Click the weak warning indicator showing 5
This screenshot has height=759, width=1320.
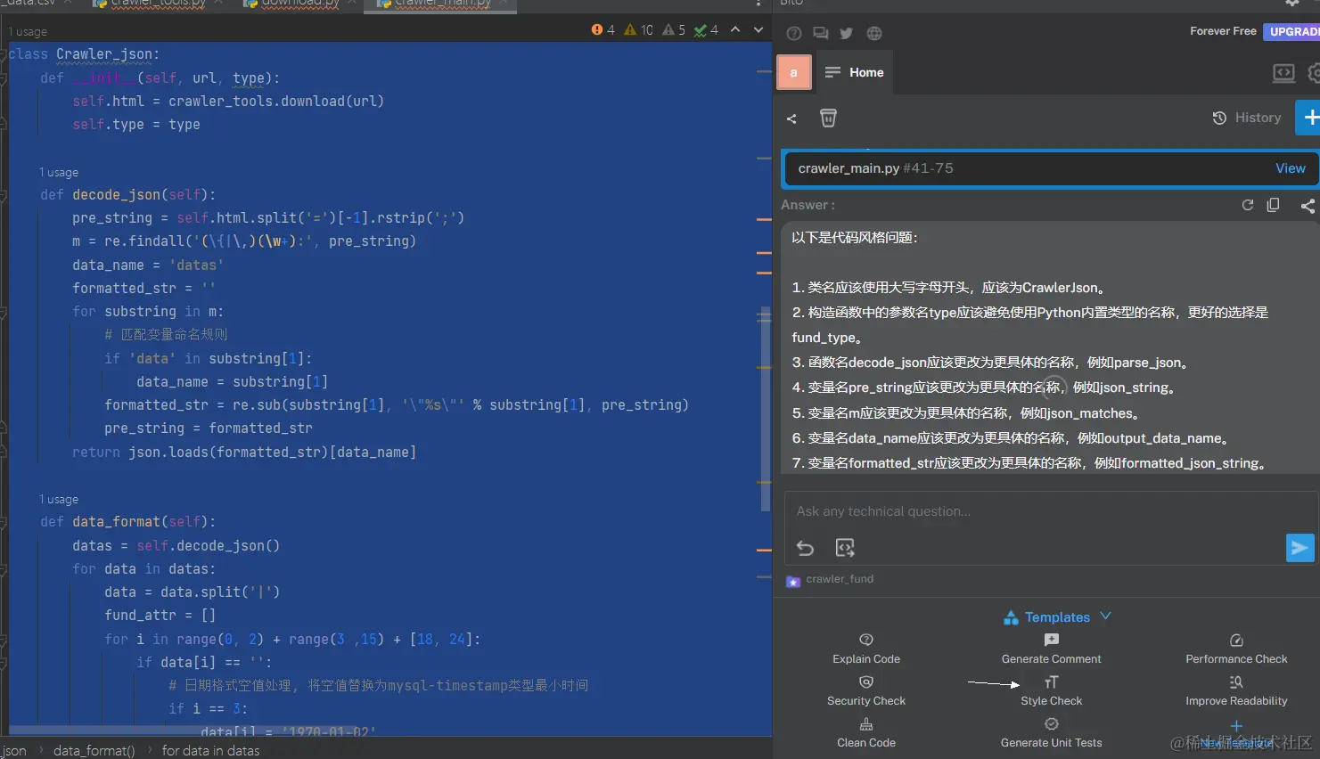click(674, 29)
